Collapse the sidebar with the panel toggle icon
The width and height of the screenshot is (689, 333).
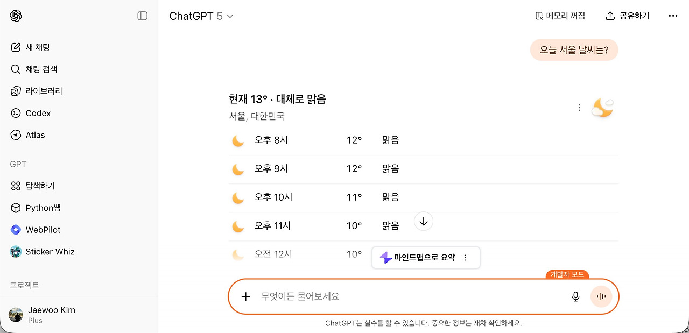pyautogui.click(x=143, y=16)
